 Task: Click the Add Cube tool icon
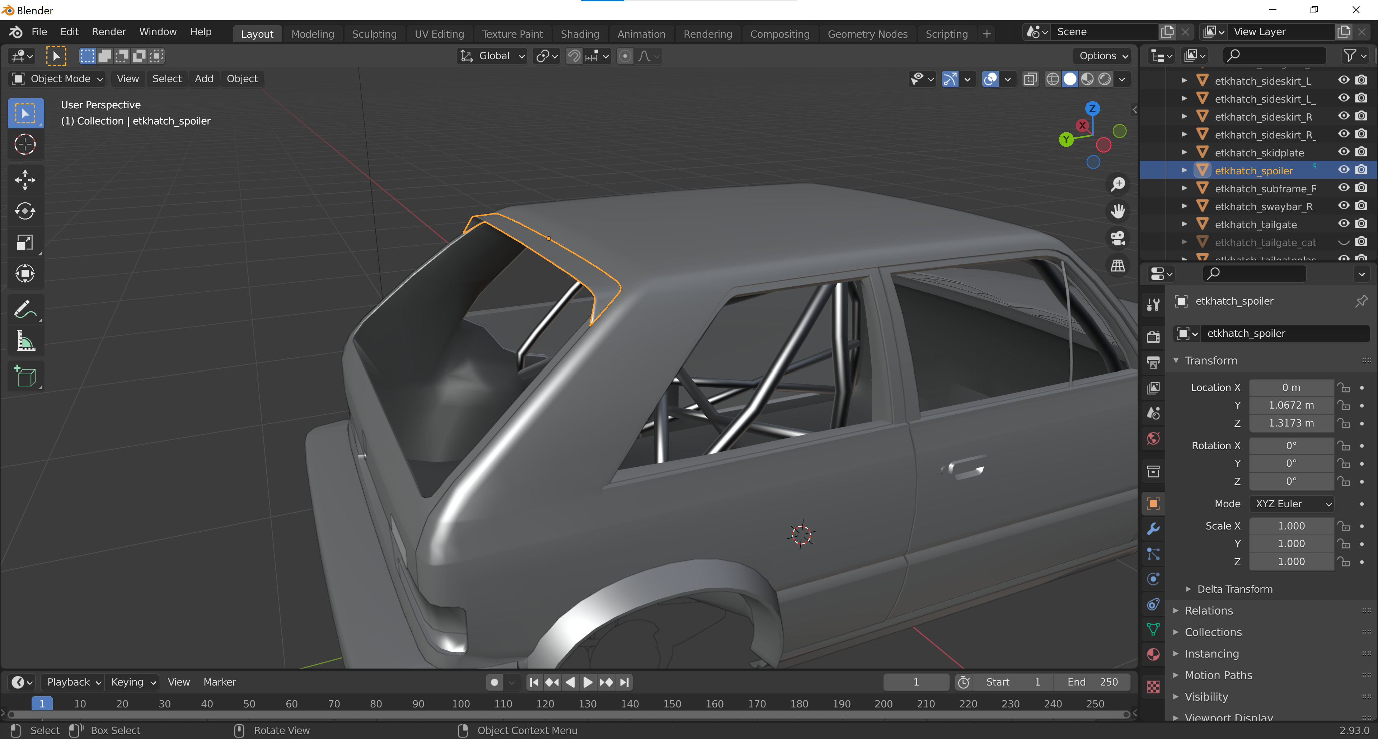point(25,376)
